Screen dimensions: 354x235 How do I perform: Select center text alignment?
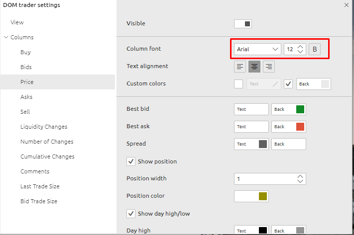pos(254,67)
